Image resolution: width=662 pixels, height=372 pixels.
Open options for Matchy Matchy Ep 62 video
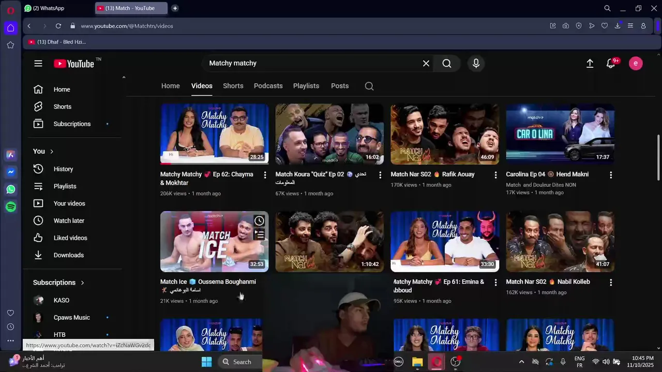click(265, 175)
